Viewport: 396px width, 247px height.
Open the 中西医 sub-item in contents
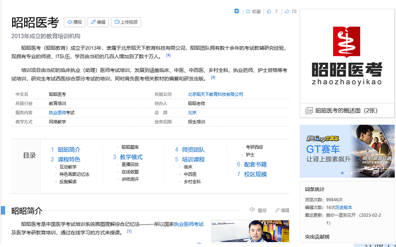190,174
